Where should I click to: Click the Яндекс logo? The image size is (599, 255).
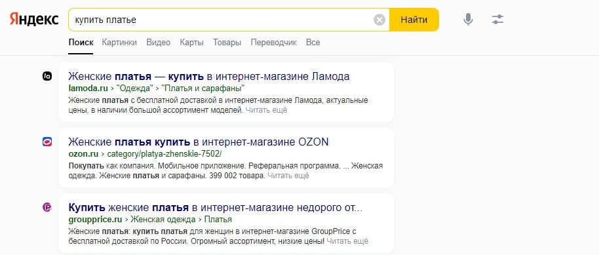pos(34,19)
